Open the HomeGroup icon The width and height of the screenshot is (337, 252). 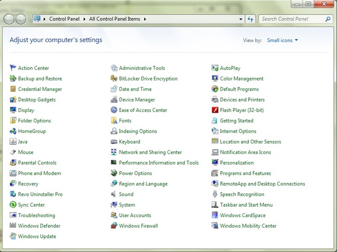coord(13,131)
